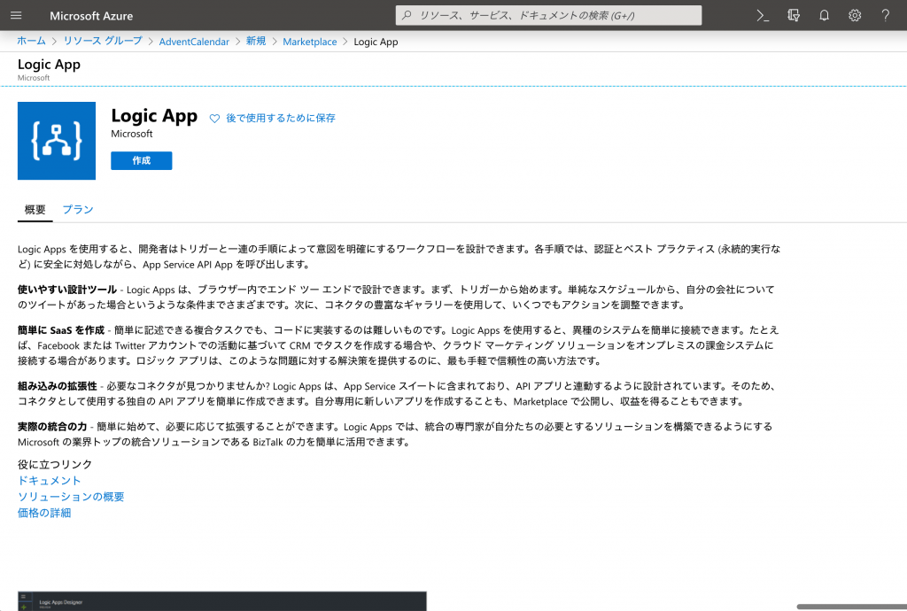Switch to the プラン tab
The width and height of the screenshot is (907, 611).
(78, 210)
